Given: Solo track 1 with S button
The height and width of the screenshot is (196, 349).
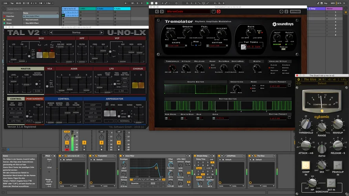Looking at the screenshot, I should (67, 147).
